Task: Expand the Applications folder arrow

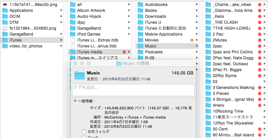Action: (x=61, y=11)
